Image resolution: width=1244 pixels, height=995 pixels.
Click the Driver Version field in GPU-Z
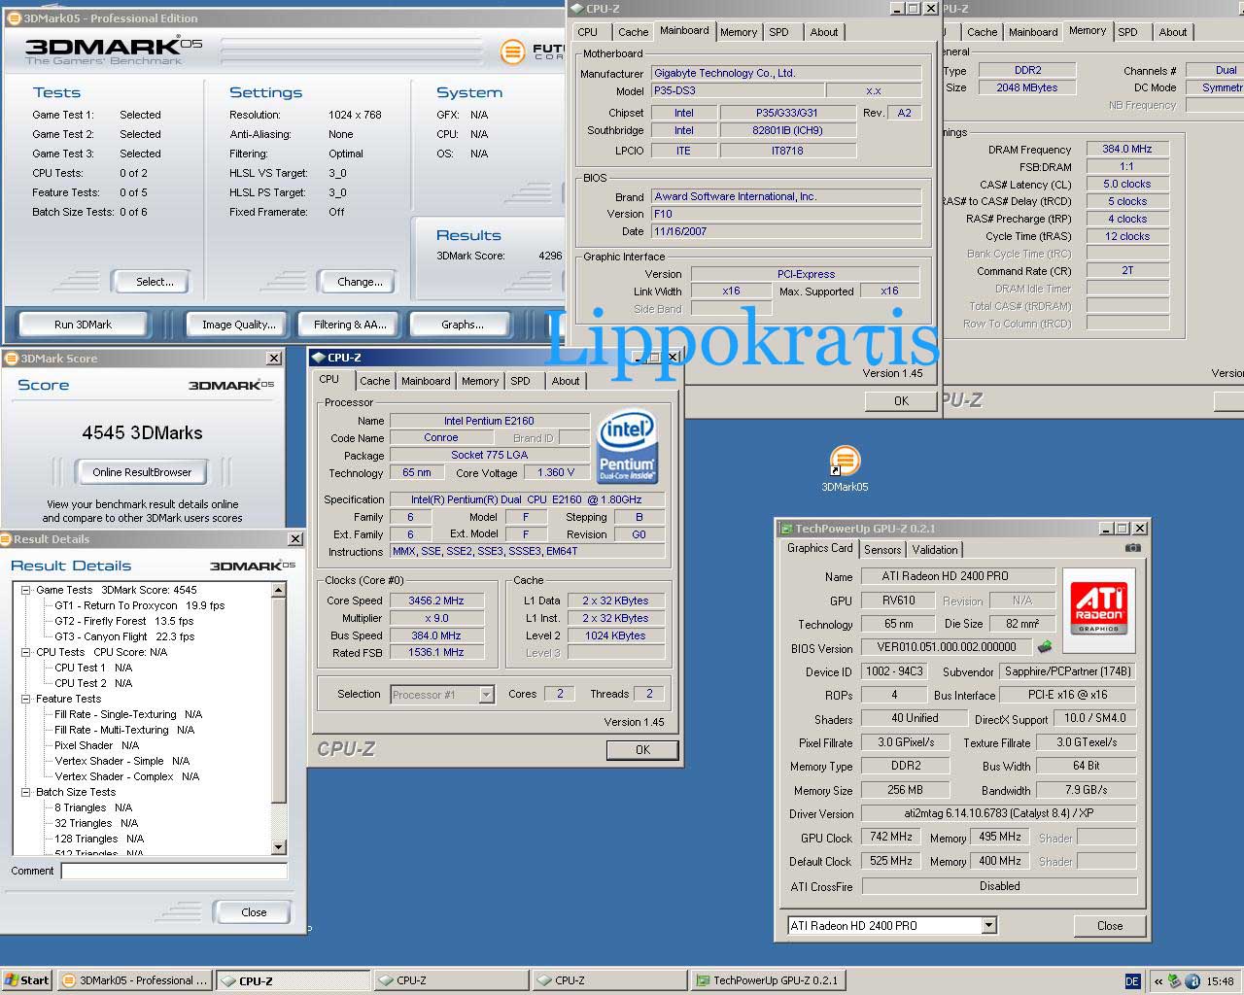tap(999, 813)
